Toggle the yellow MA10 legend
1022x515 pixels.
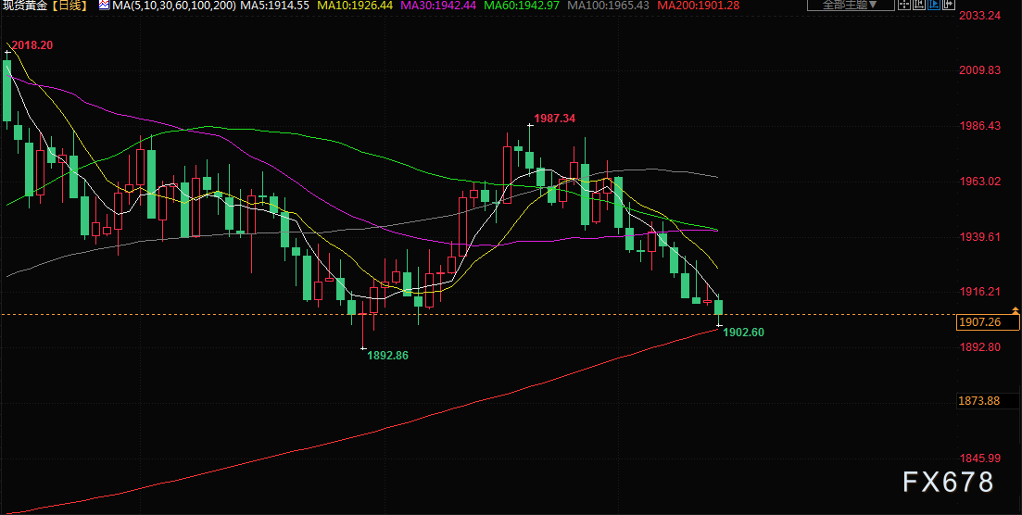click(x=355, y=6)
